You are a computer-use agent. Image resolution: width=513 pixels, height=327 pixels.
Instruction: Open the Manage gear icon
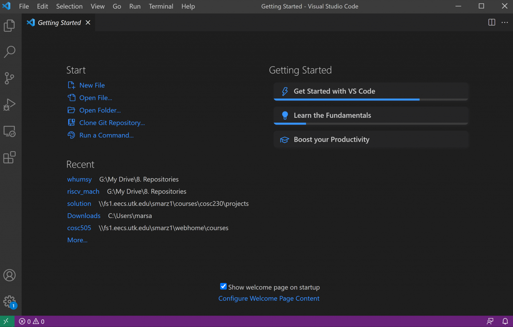point(9,302)
